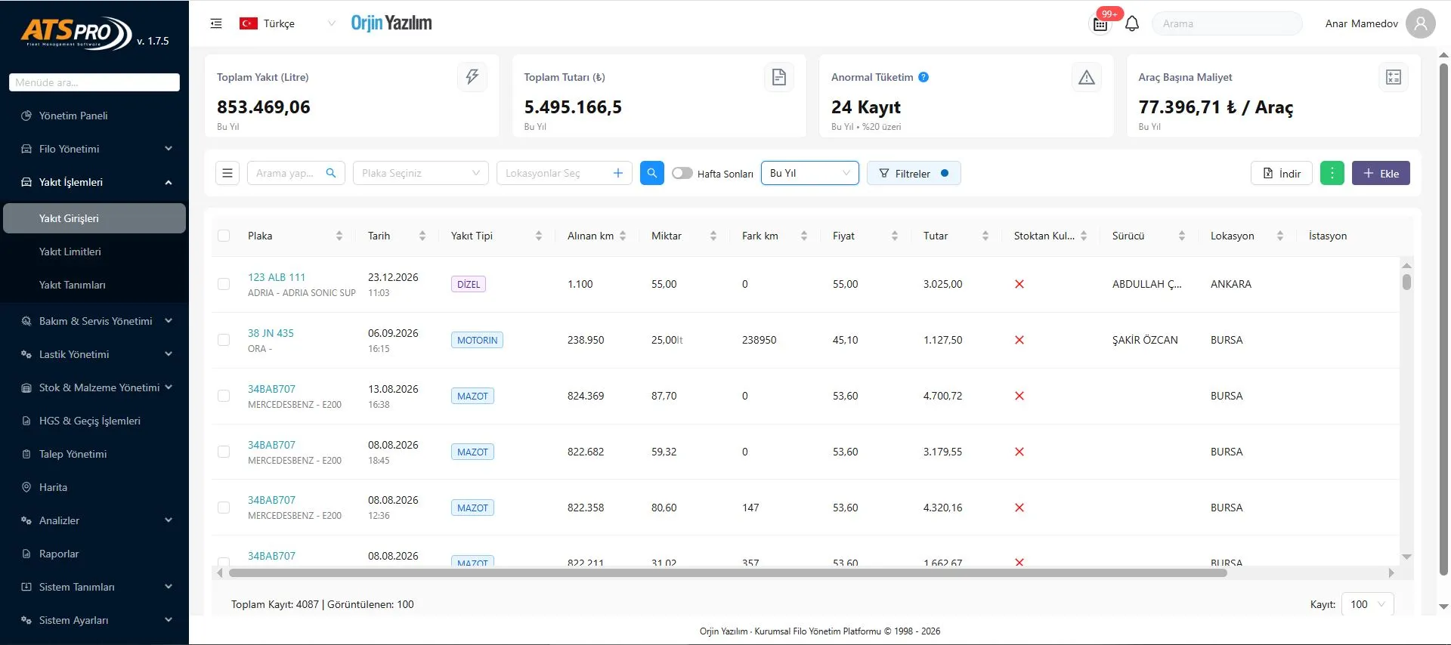This screenshot has height=645, width=1451.
Task: Open the calendar icon with 99+ badge
Action: (x=1100, y=24)
